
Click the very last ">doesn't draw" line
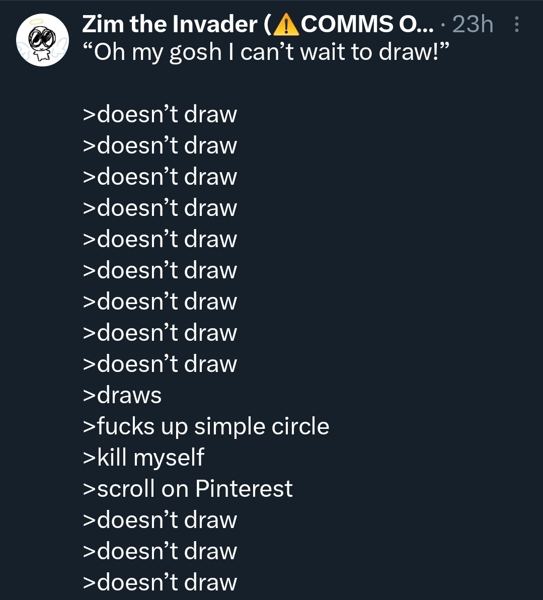click(x=160, y=582)
